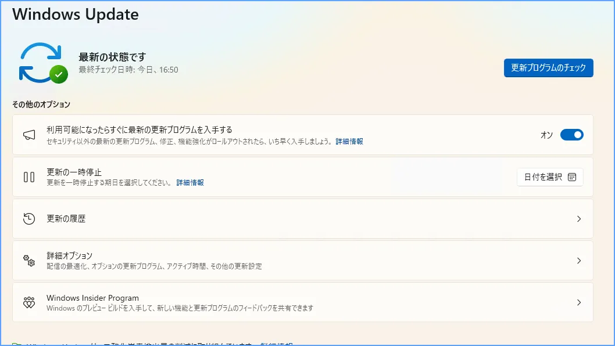The height and width of the screenshot is (346, 615).
Task: Click the その他のオプション section heading
Action: click(x=41, y=104)
